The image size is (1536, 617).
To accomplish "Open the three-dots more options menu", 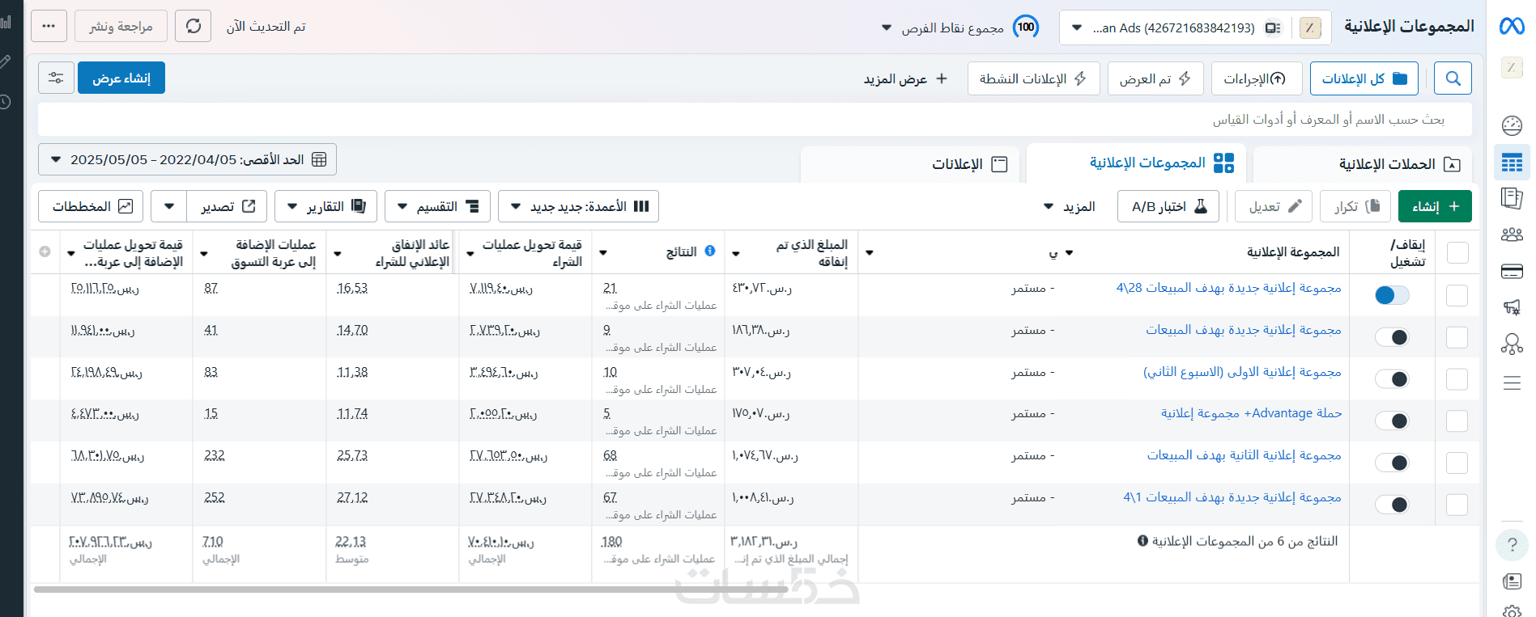I will click(49, 27).
